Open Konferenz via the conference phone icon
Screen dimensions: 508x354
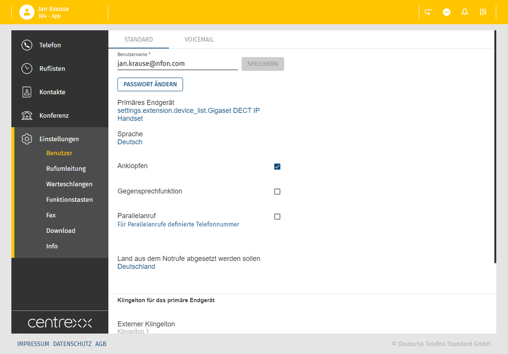tap(27, 116)
